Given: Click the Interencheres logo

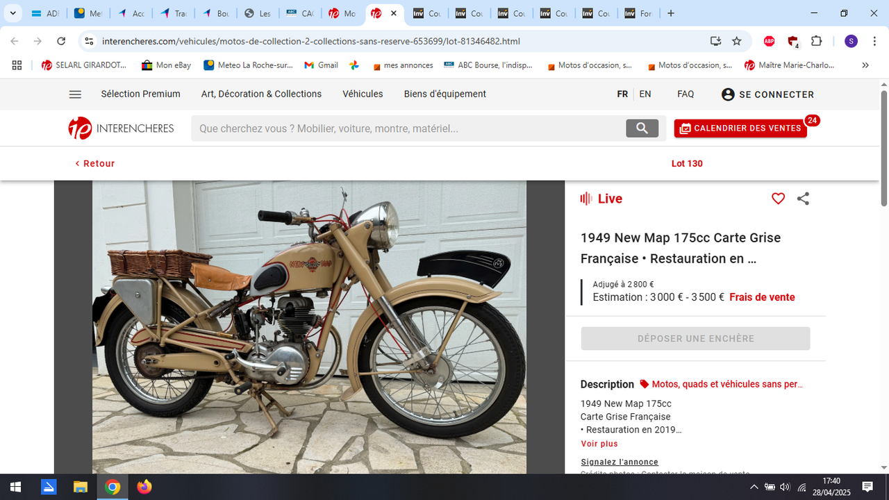Looking at the screenshot, I should (121, 128).
